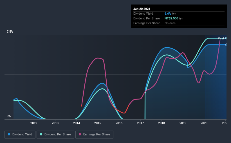This screenshot has width=231, height=143.
Task: Click tooltip Earnings Per Share row label
Action: pyautogui.click(x=147, y=23)
